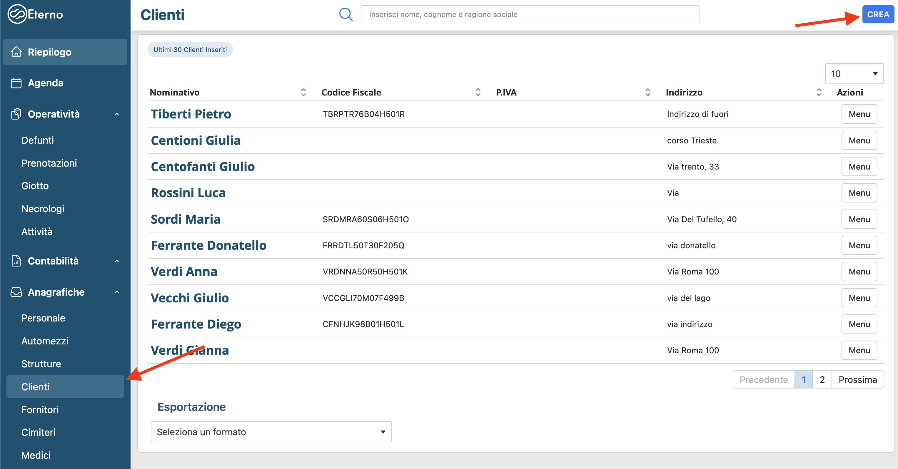Collapse the Anagrafiche section chevron
Screen dimensions: 898x469
click(117, 292)
